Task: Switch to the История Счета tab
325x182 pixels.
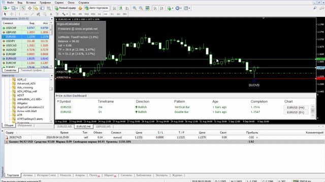Action: [x=46, y=175]
